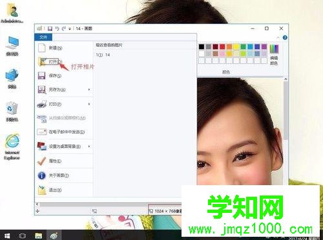
Task: Pick the turquoise color swatch in the top row
Action: (250, 46)
